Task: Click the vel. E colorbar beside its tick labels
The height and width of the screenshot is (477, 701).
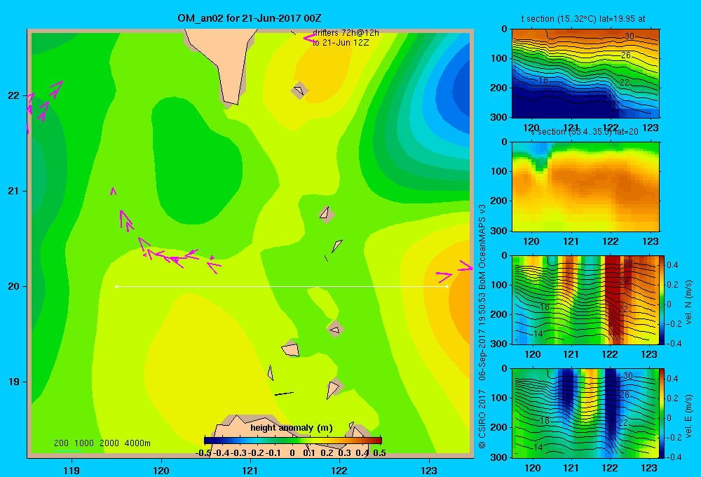Action: [662, 413]
